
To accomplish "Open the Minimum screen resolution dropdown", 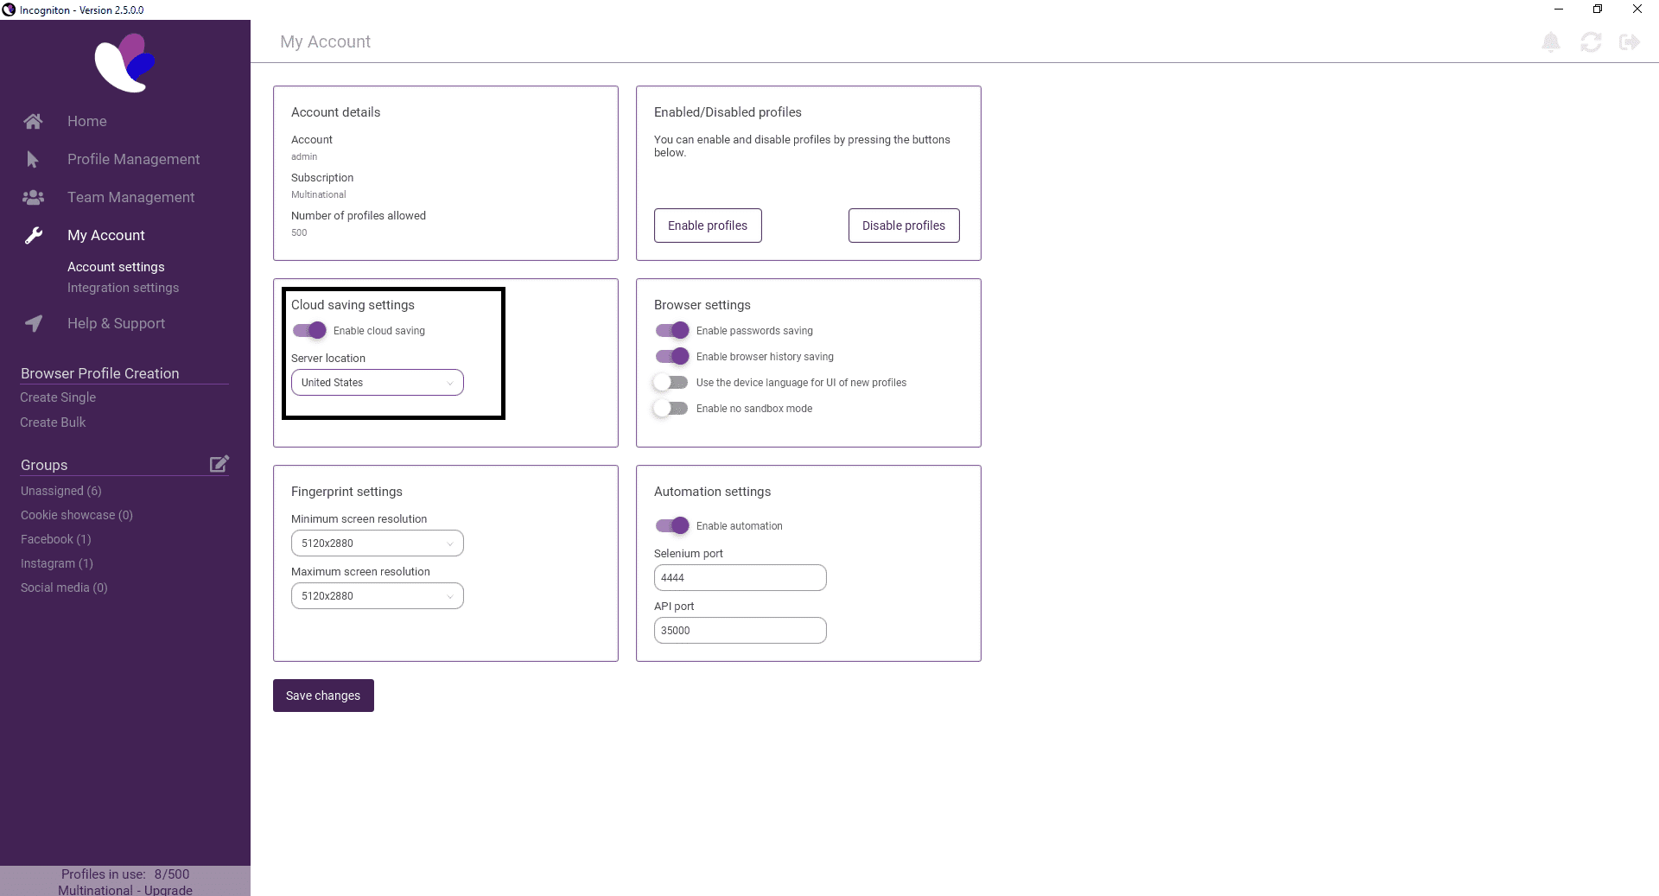I will (x=377, y=543).
